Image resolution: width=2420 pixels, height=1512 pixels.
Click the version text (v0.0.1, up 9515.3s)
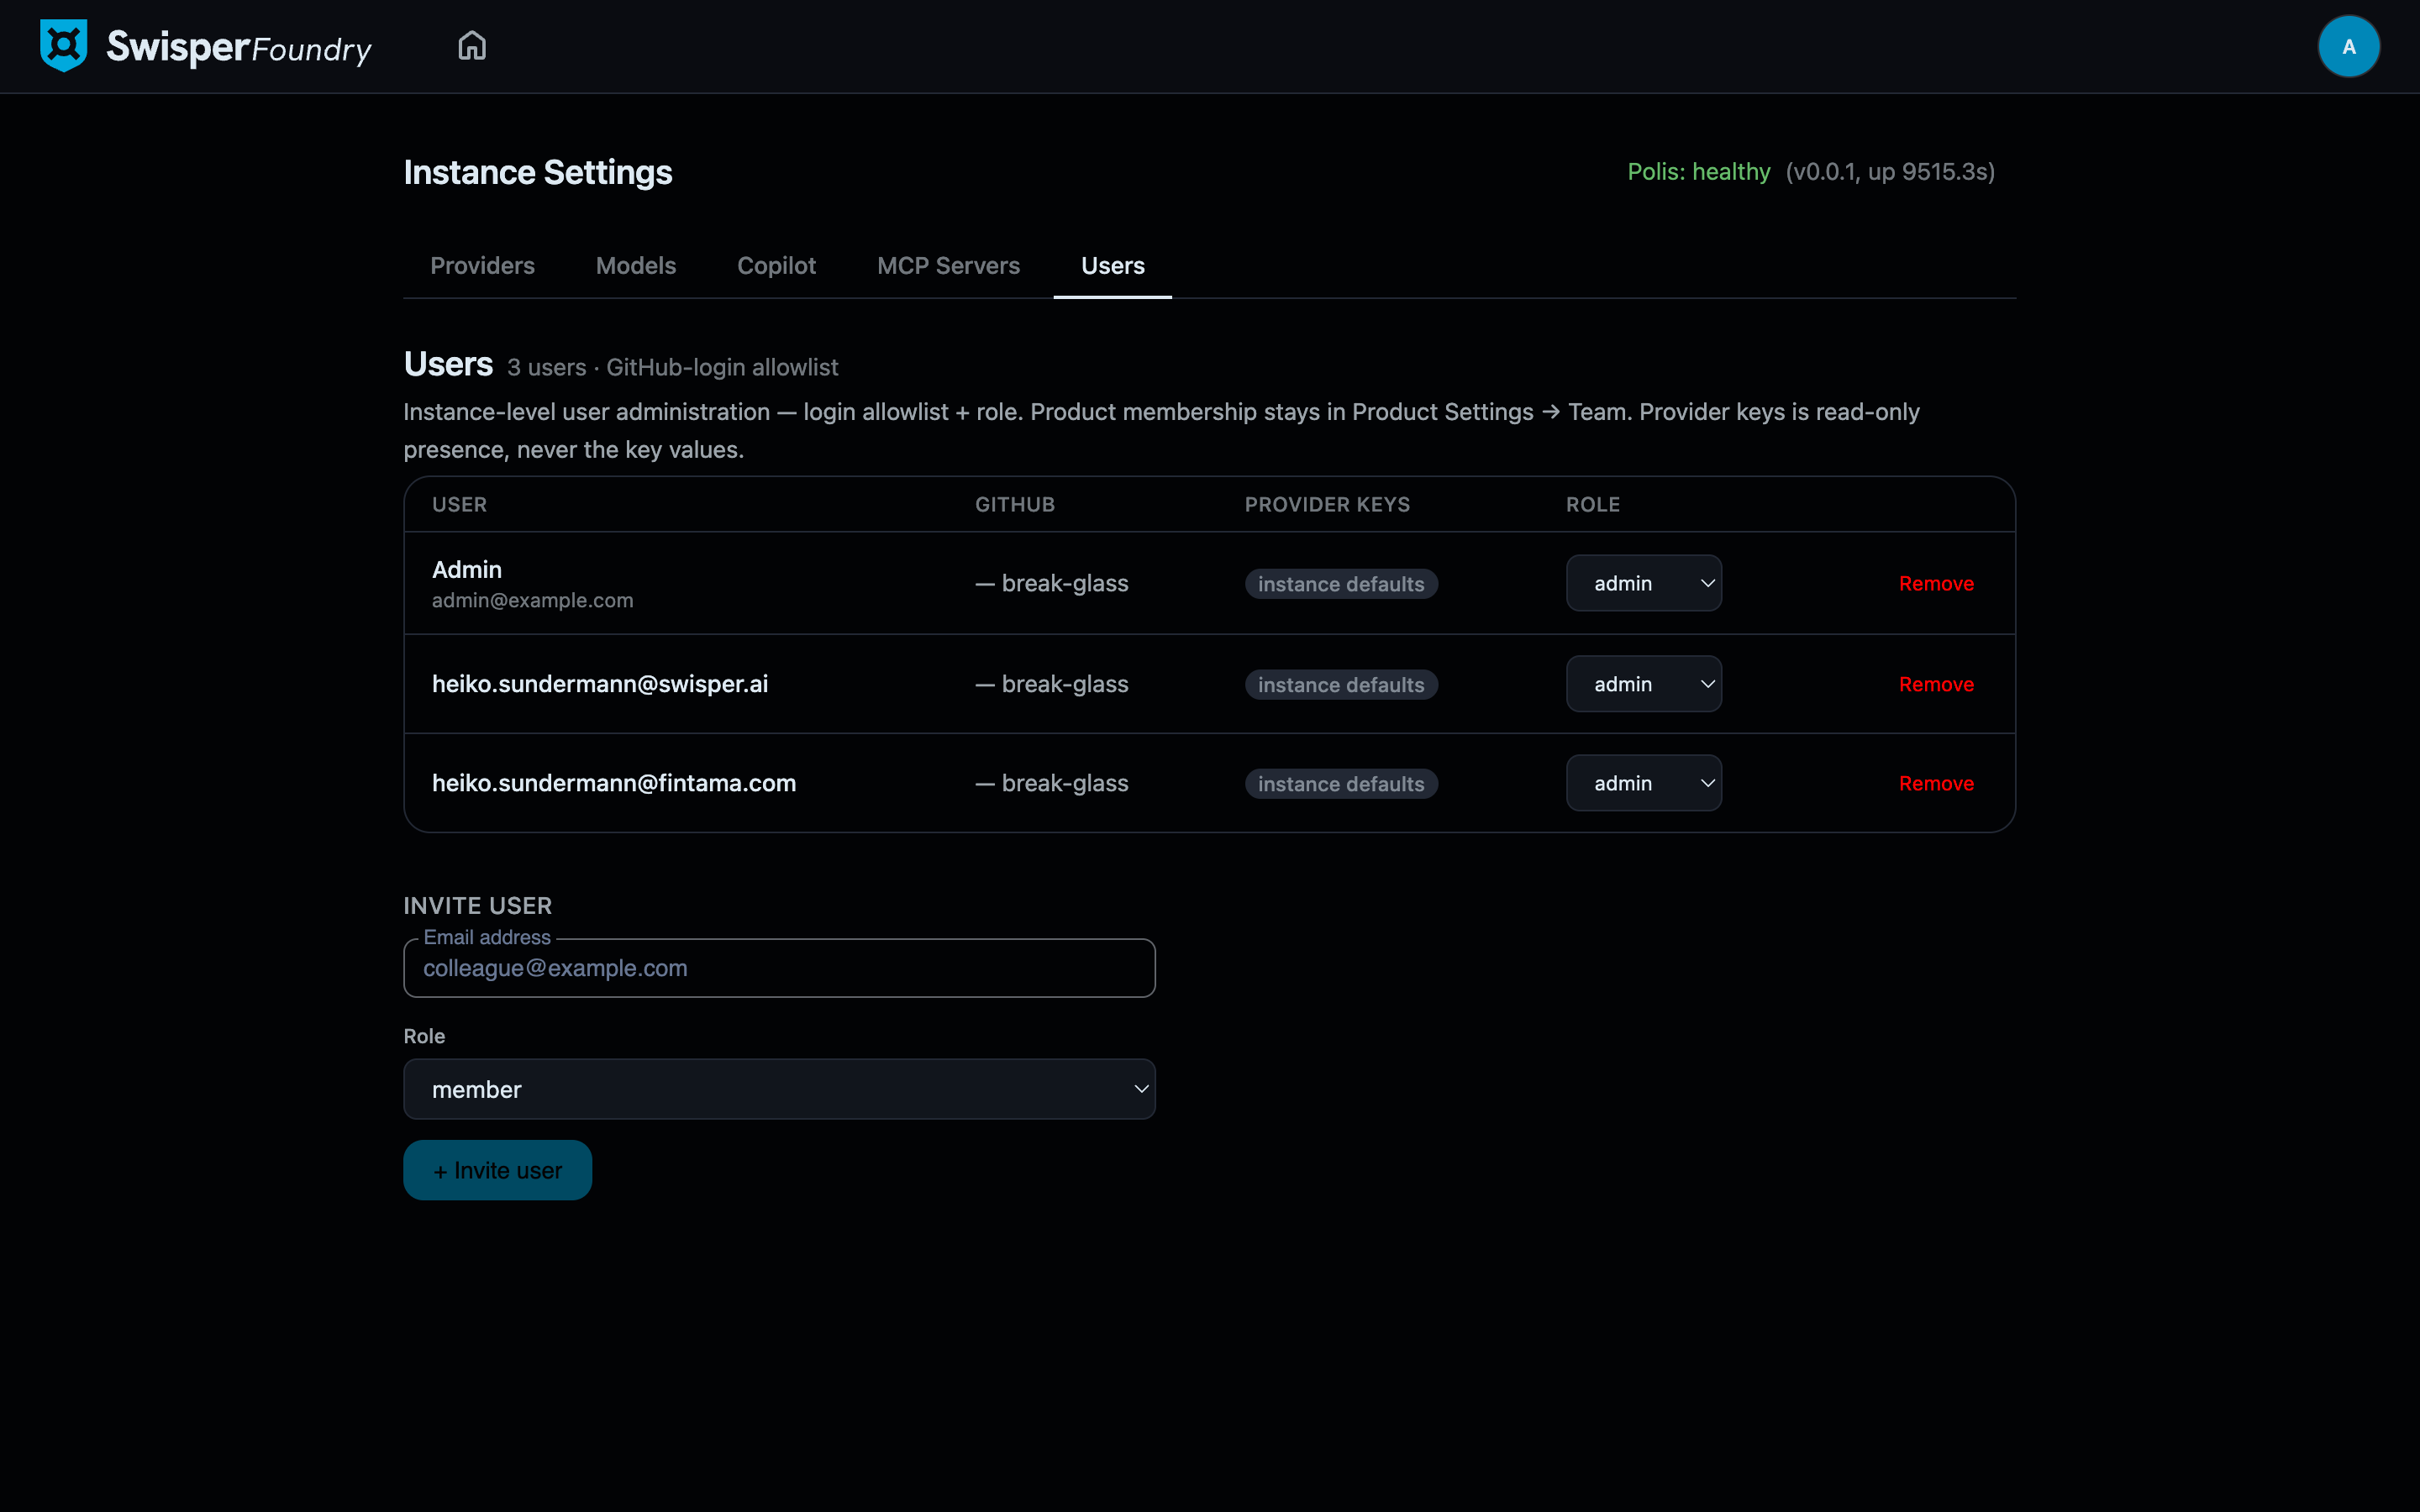(1890, 172)
